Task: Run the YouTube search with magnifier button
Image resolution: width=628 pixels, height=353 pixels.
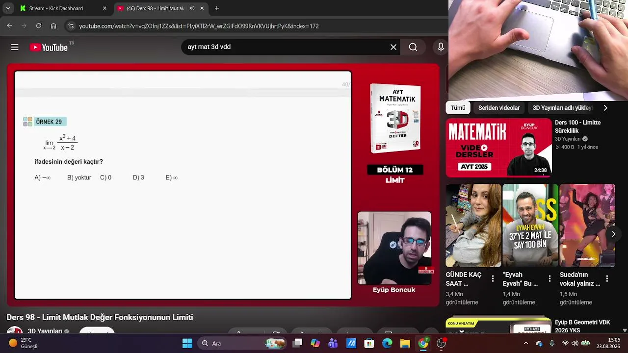Action: (413, 47)
